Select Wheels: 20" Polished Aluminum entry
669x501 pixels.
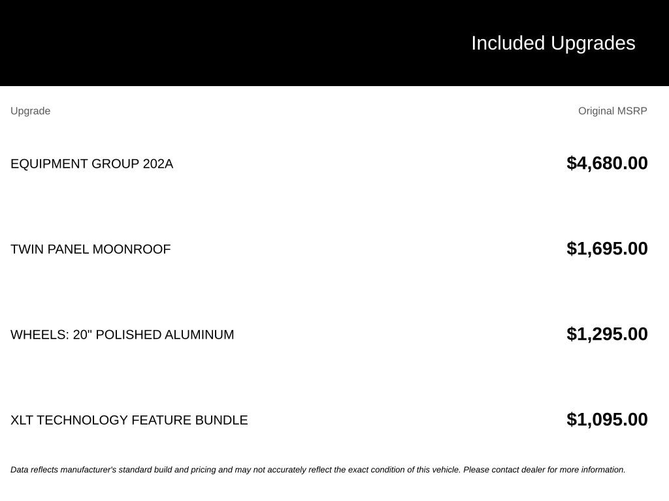[122, 335]
